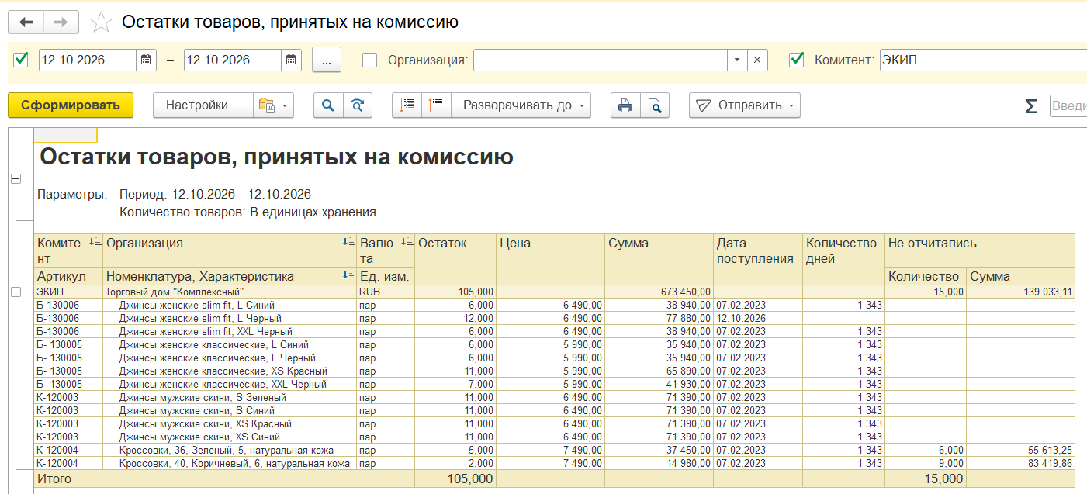Select row Джинсы женские классические, XS Красный

230,371
